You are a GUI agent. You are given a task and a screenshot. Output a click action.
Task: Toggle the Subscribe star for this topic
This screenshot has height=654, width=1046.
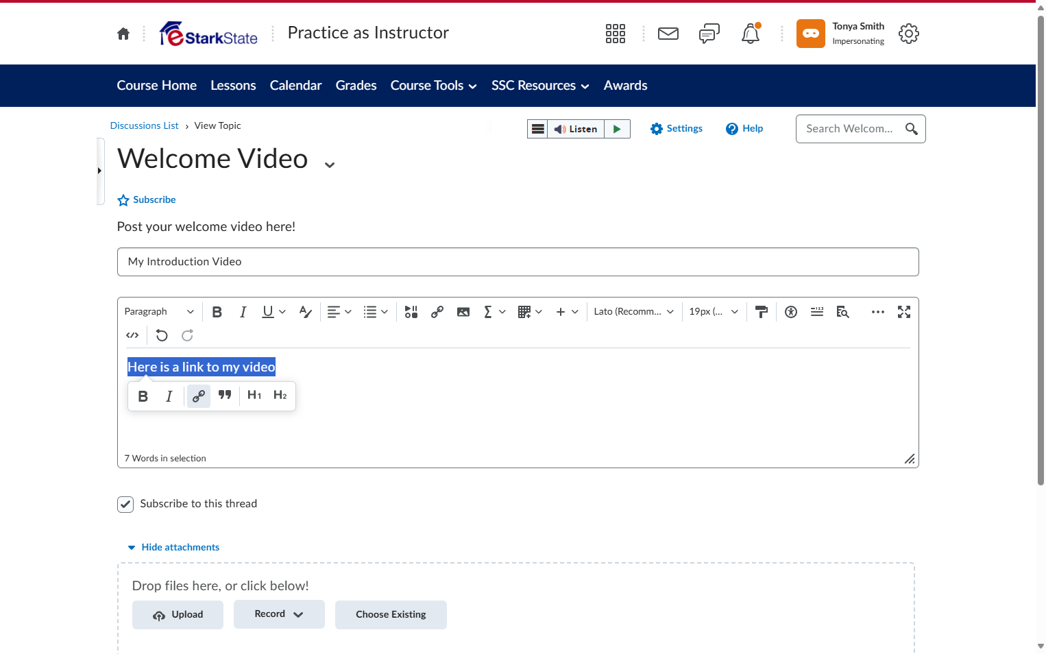pyautogui.click(x=123, y=200)
